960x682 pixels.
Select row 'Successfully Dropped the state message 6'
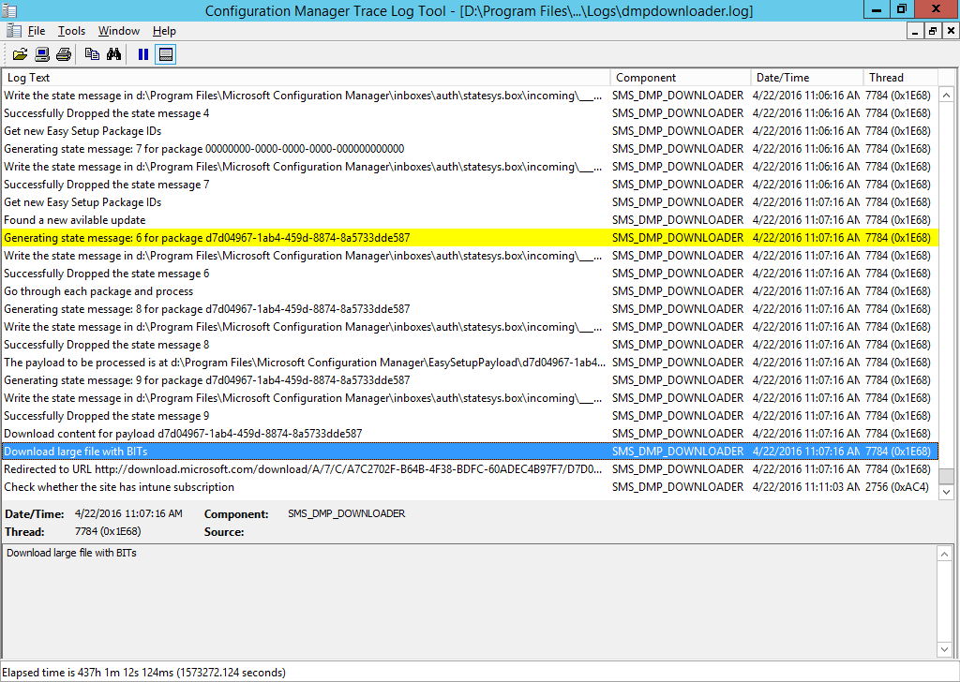[x=470, y=274]
